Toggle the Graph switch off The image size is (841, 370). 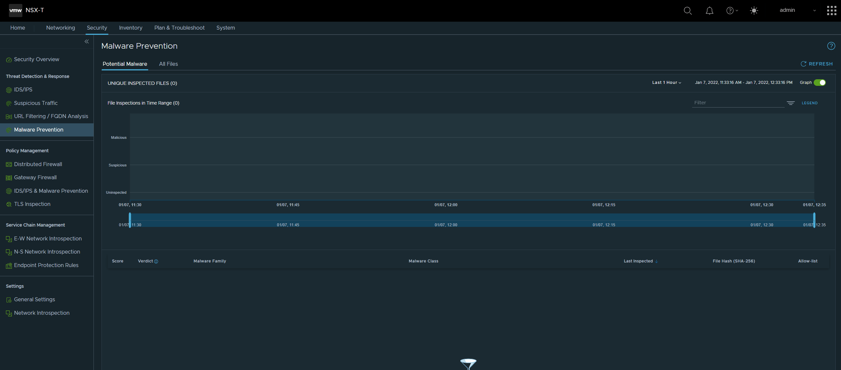(x=820, y=83)
